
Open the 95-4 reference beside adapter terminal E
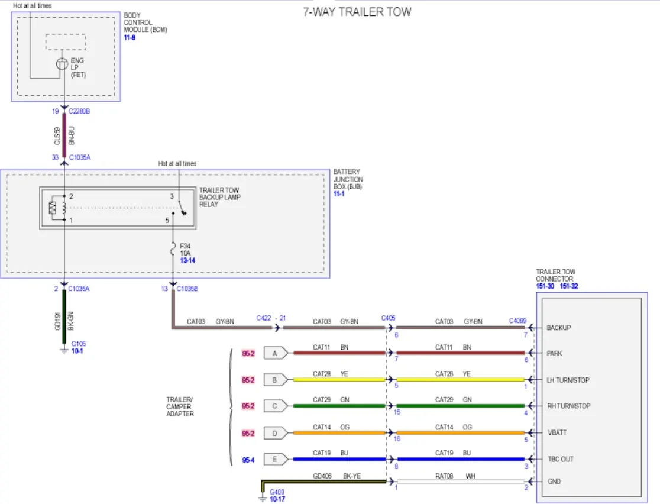tap(248, 460)
